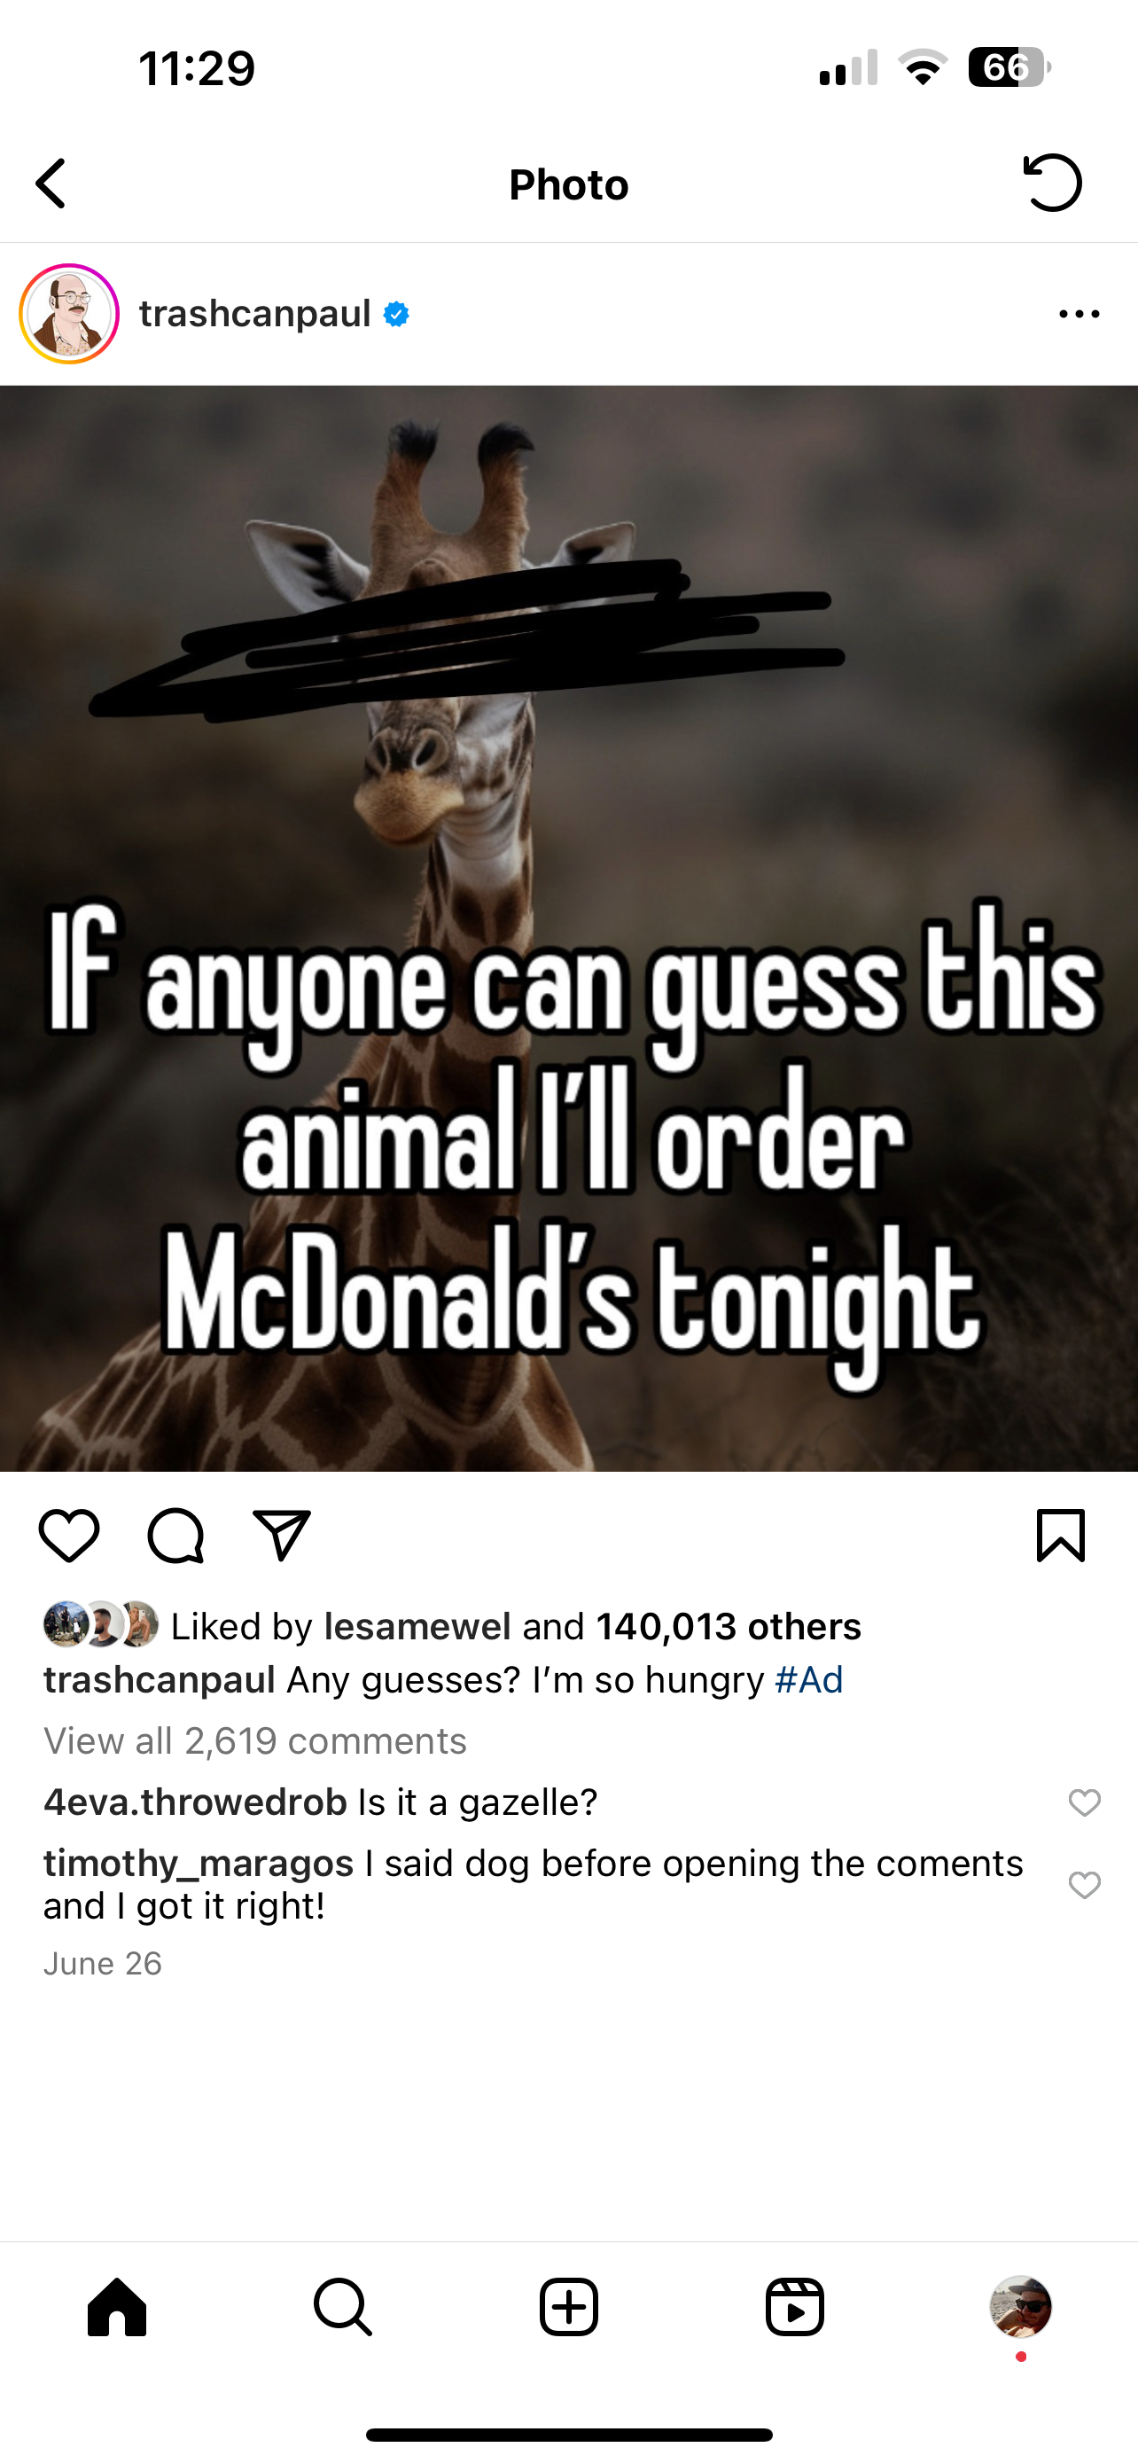Screen dimensions: 1138x2463
Task: Share the post via paper plane icon
Action: pyautogui.click(x=282, y=1536)
